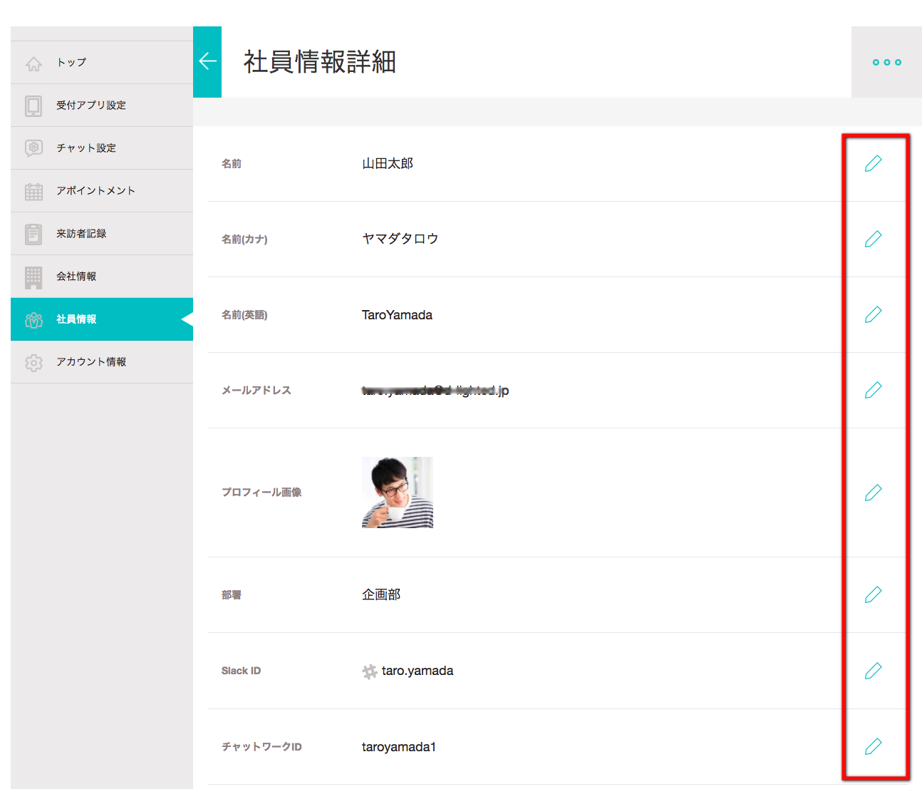Click pencil icon for プロフィール画像
Viewport: 922px width, 789px height.
(873, 493)
